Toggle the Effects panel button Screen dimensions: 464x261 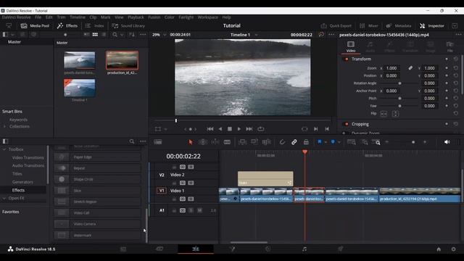click(x=67, y=26)
